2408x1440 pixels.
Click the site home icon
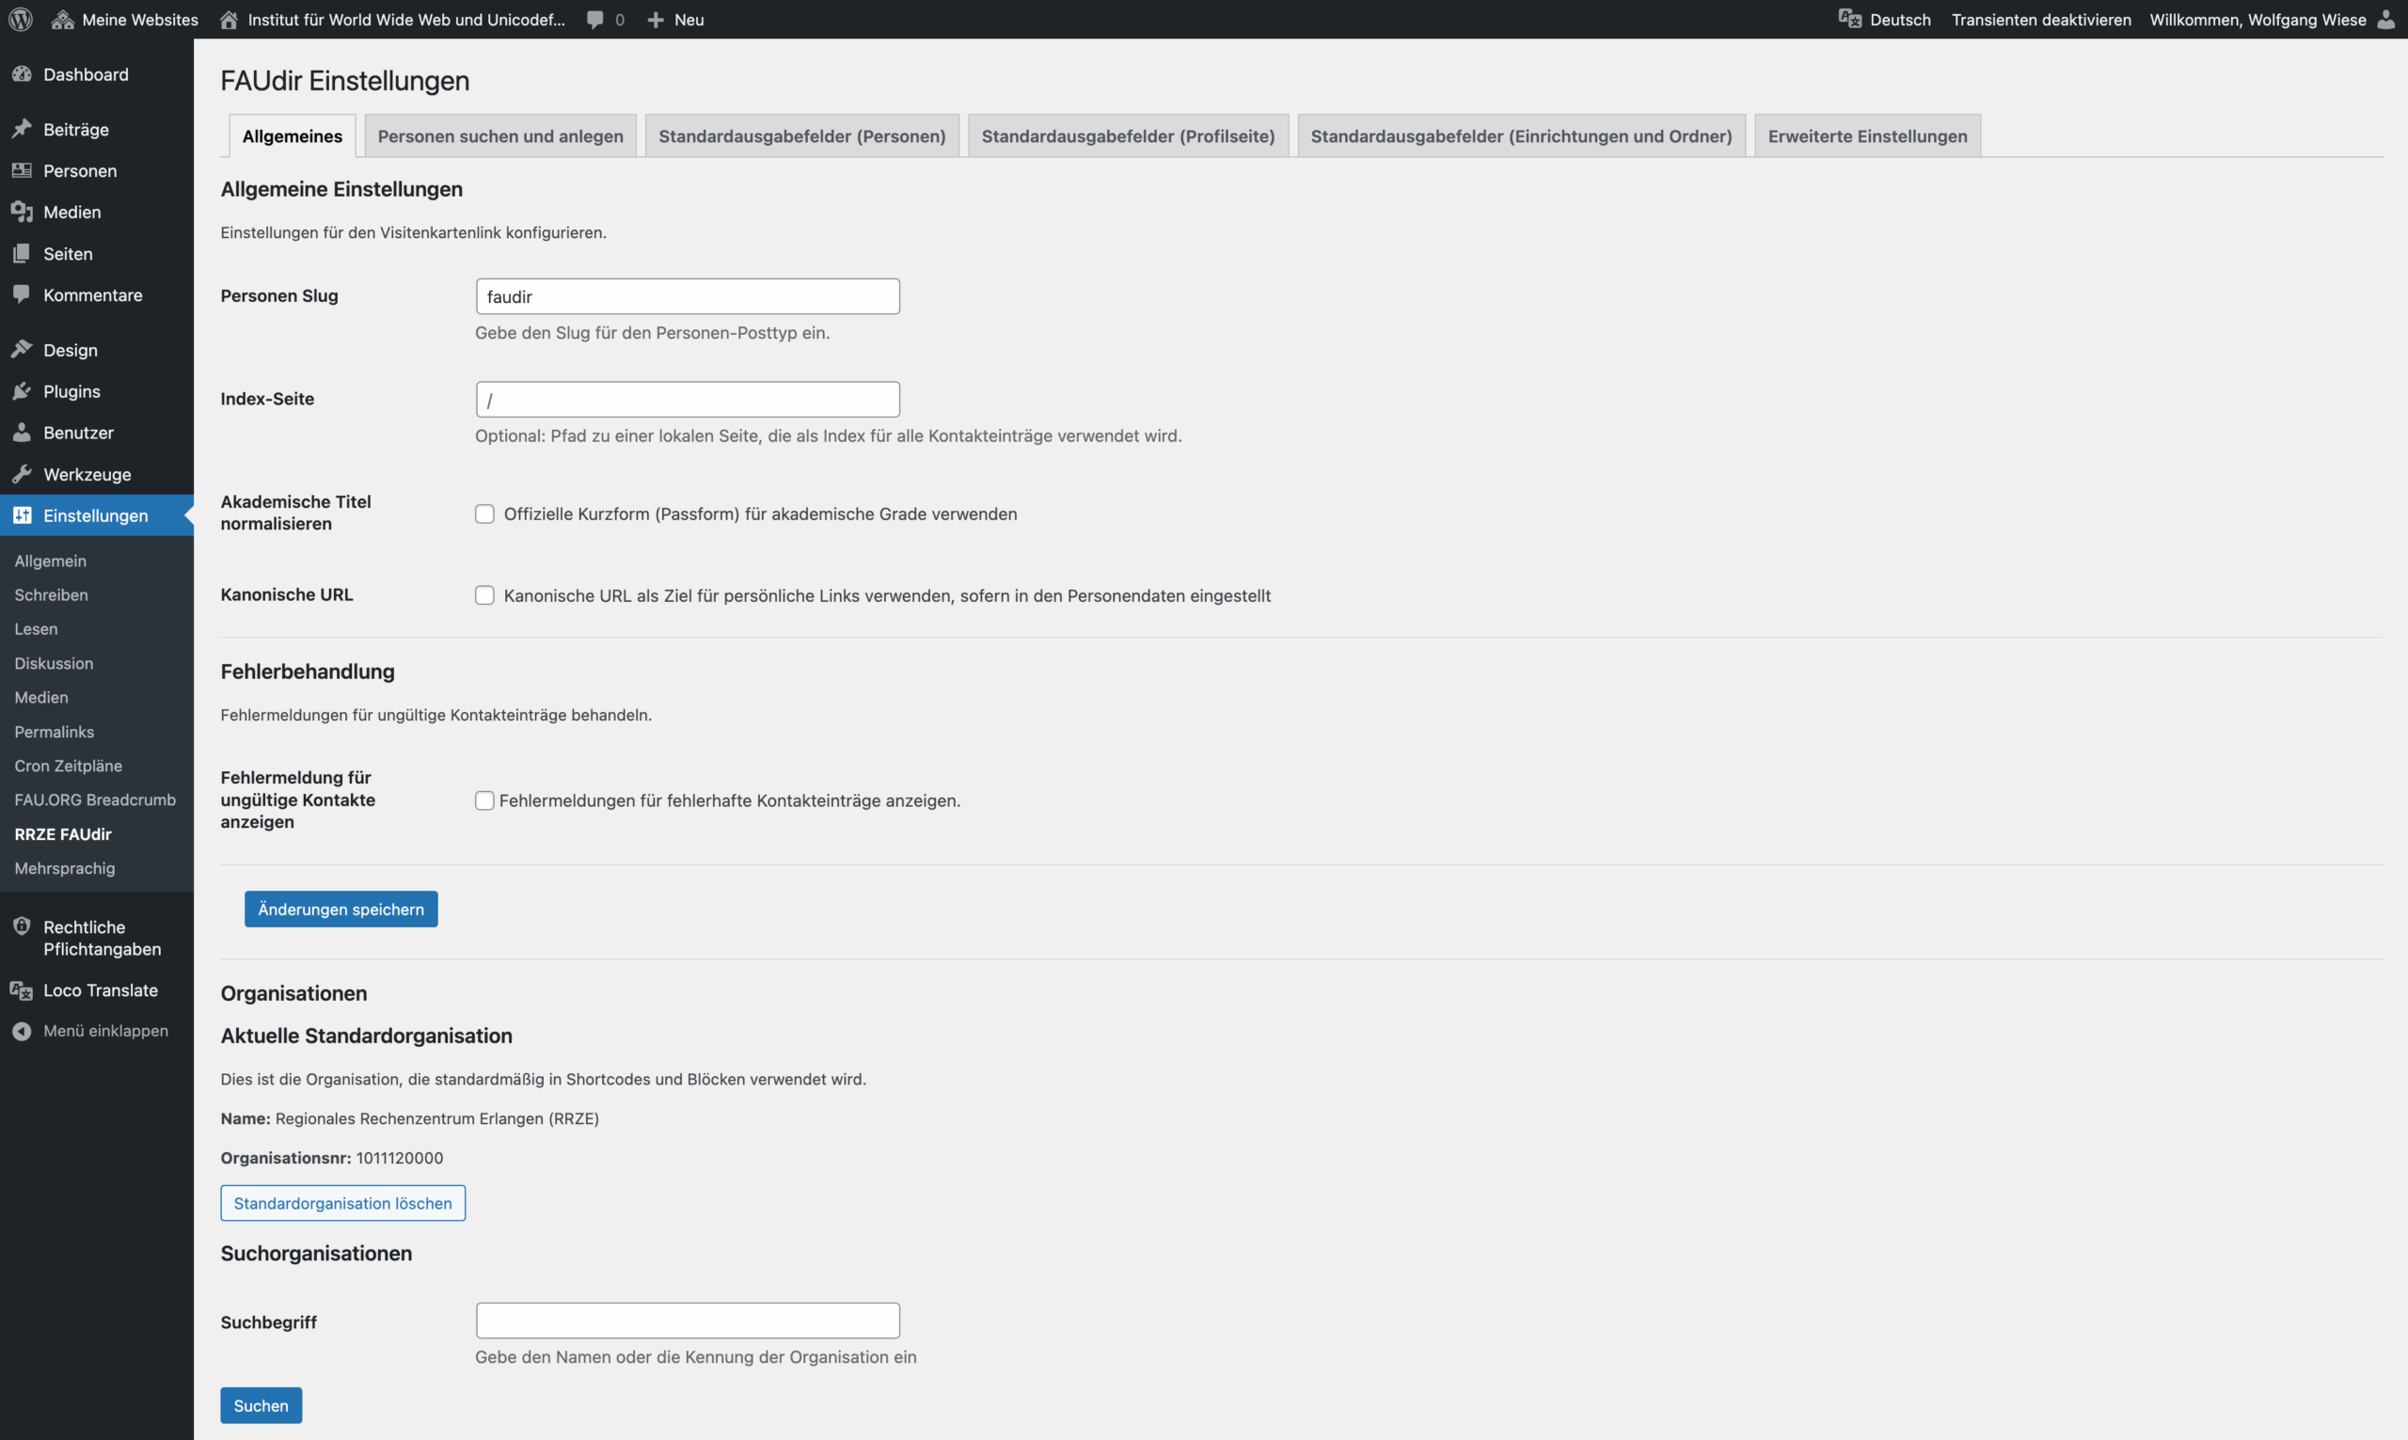click(x=229, y=20)
